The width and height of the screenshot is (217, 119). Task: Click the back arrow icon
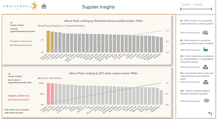point(210,114)
